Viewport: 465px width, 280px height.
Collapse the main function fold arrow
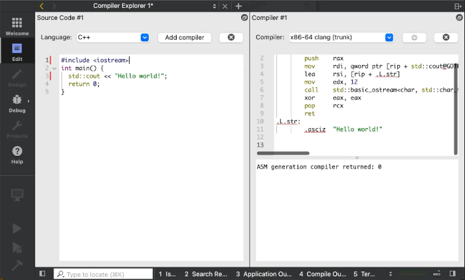[54, 68]
